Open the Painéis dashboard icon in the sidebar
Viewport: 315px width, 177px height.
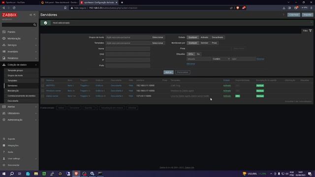(4, 32)
